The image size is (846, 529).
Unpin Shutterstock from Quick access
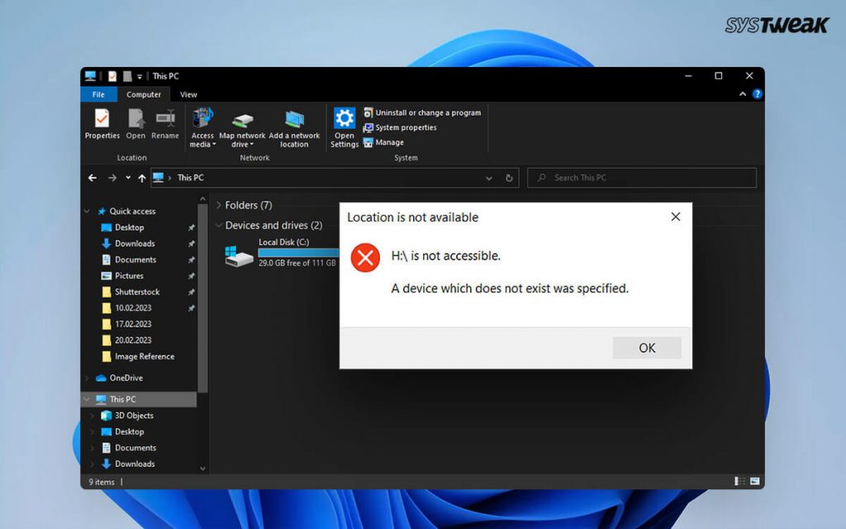[192, 292]
